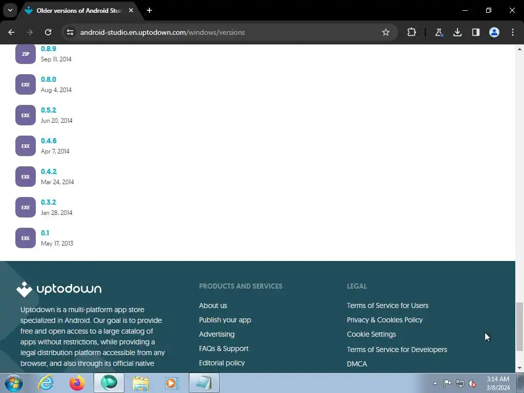The image size is (524, 393).
Task: Click the Mar 24, 2014 date text
Action: (57, 182)
